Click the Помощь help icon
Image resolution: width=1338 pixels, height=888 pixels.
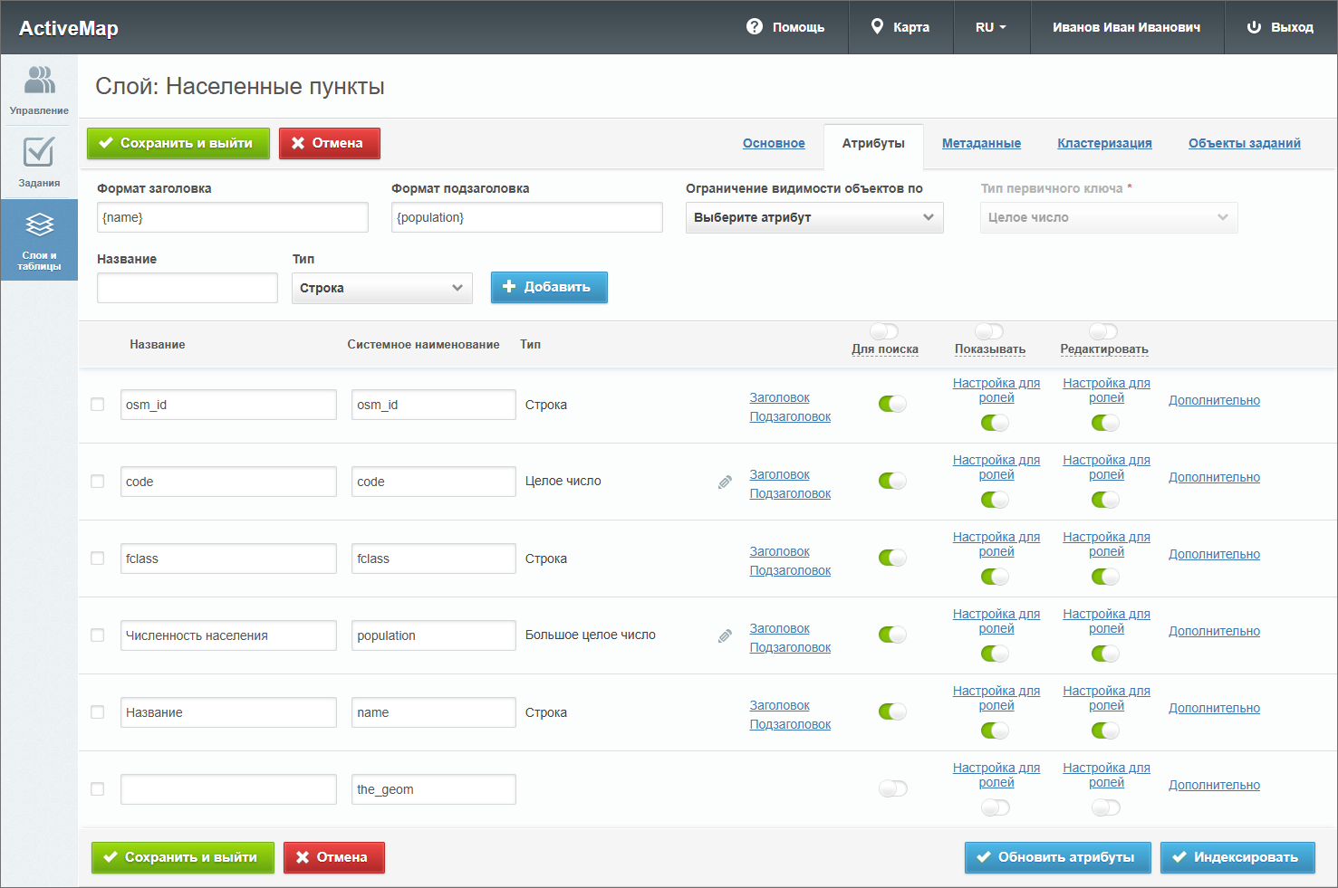coord(754,27)
